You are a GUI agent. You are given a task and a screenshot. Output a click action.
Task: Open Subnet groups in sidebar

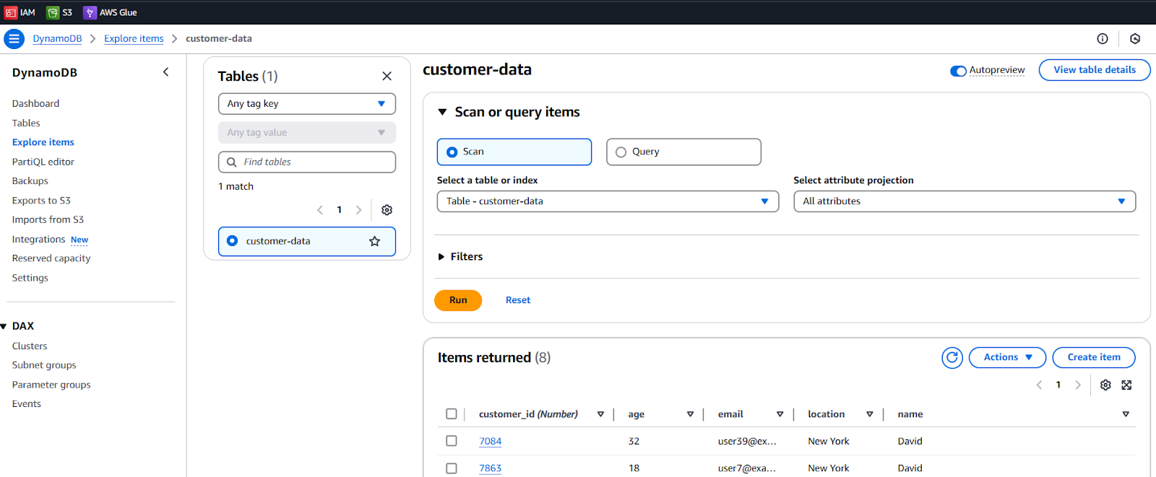44,365
